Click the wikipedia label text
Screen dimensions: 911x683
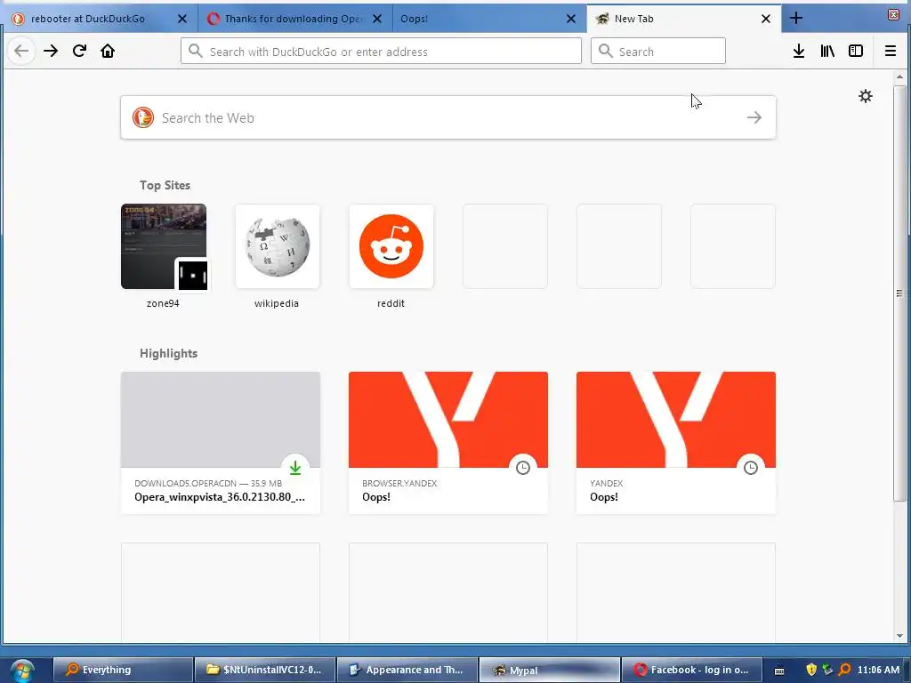[x=277, y=303]
